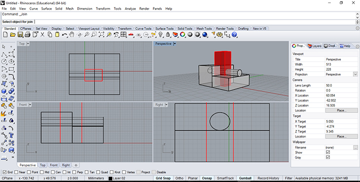Viewport: 360px width, 182px height.
Task: Select the Circle tool in left sidebar
Action: pos(4,61)
